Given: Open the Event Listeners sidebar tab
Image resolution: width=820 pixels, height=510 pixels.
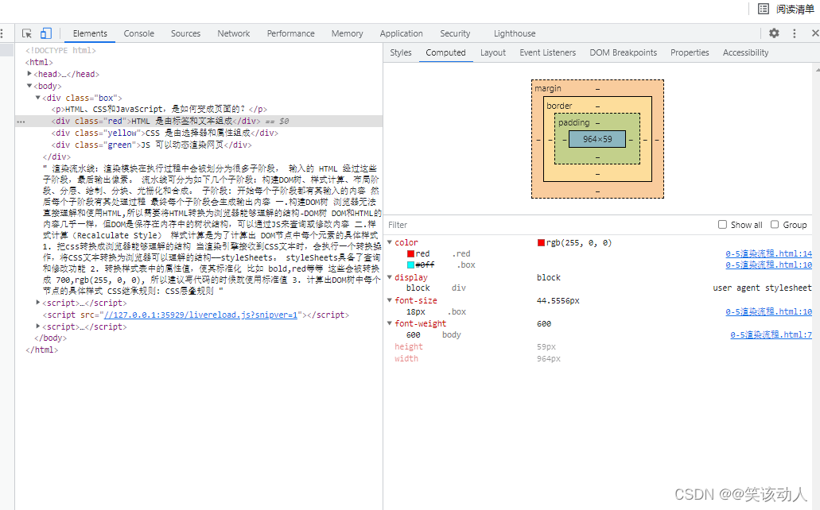Looking at the screenshot, I should [x=547, y=52].
